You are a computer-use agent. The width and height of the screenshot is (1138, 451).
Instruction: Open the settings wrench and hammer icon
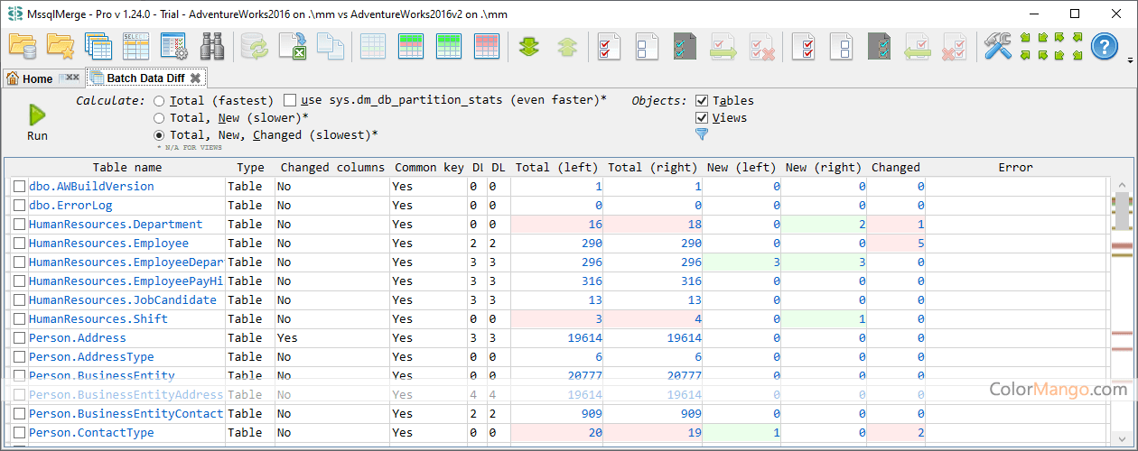pyautogui.click(x=998, y=46)
